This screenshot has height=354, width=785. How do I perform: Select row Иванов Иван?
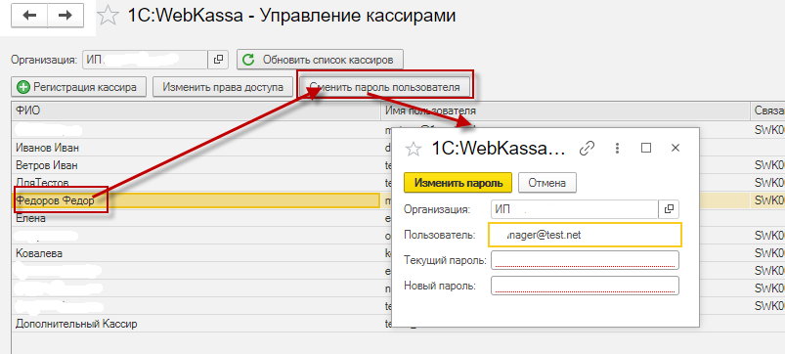pos(196,148)
